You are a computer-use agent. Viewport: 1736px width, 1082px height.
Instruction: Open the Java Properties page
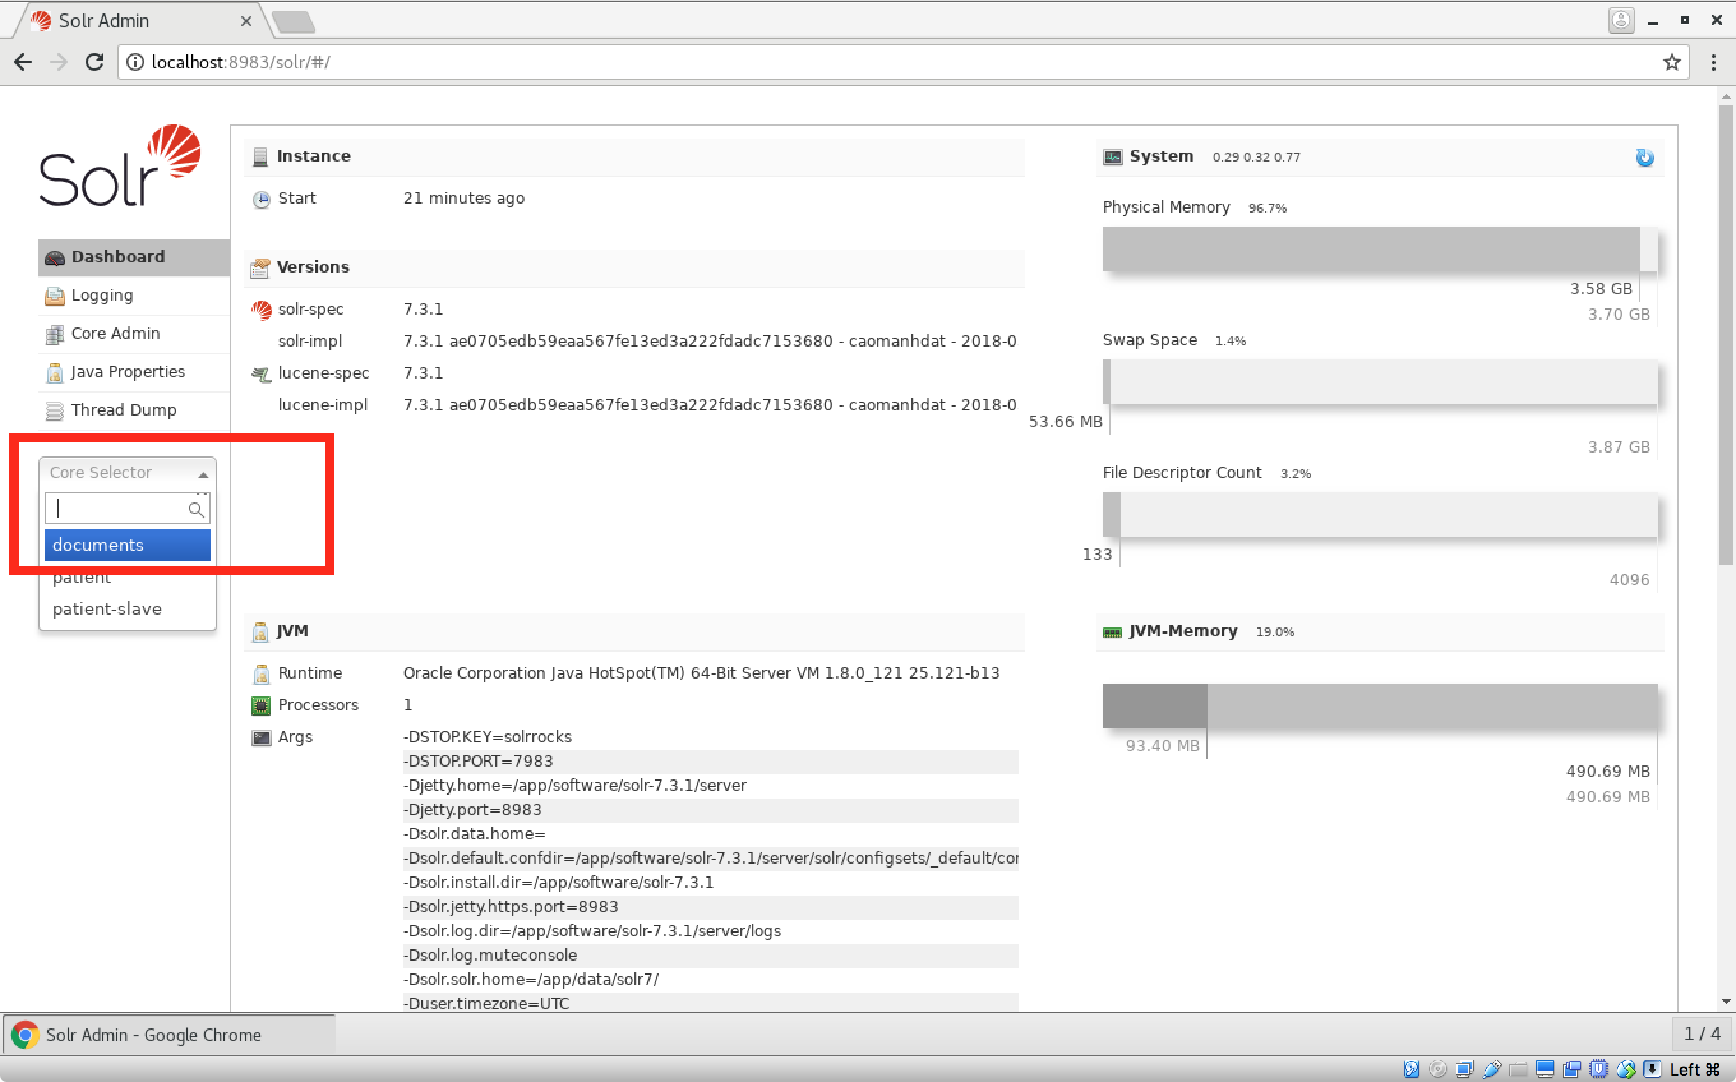click(134, 372)
